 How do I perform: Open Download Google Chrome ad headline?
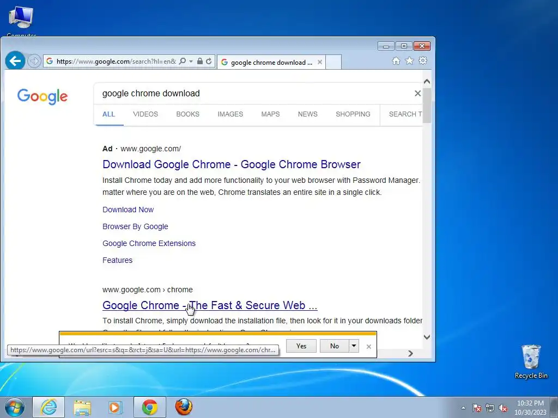click(231, 164)
